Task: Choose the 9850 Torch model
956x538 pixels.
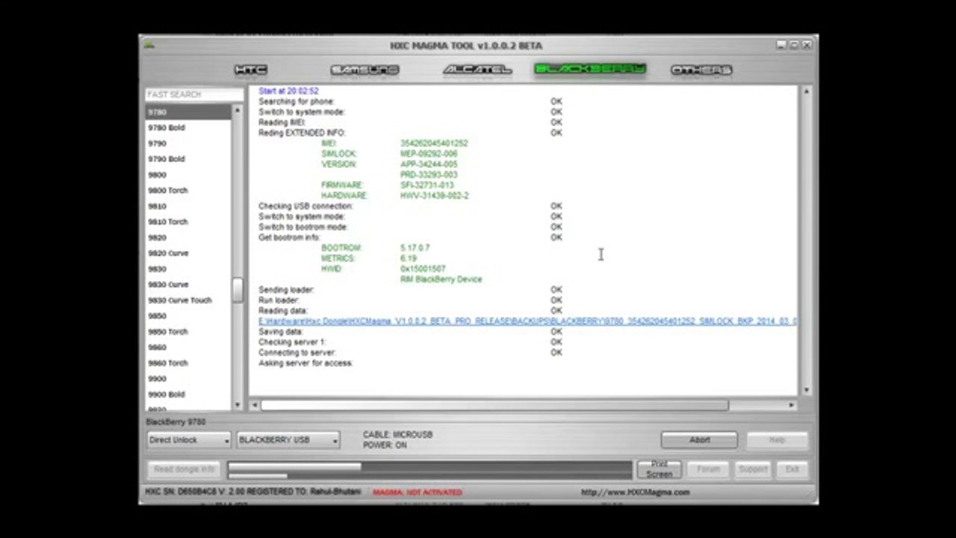Action: point(188,332)
